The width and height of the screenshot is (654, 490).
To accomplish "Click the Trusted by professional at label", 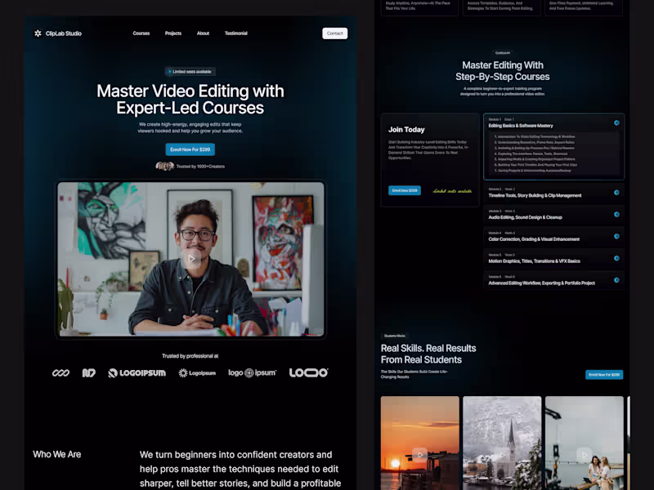I will click(x=190, y=356).
